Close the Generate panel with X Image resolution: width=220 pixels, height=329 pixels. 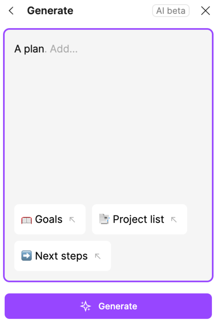205,11
